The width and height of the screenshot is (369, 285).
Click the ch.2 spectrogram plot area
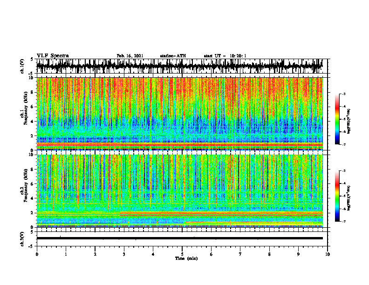[179, 191]
